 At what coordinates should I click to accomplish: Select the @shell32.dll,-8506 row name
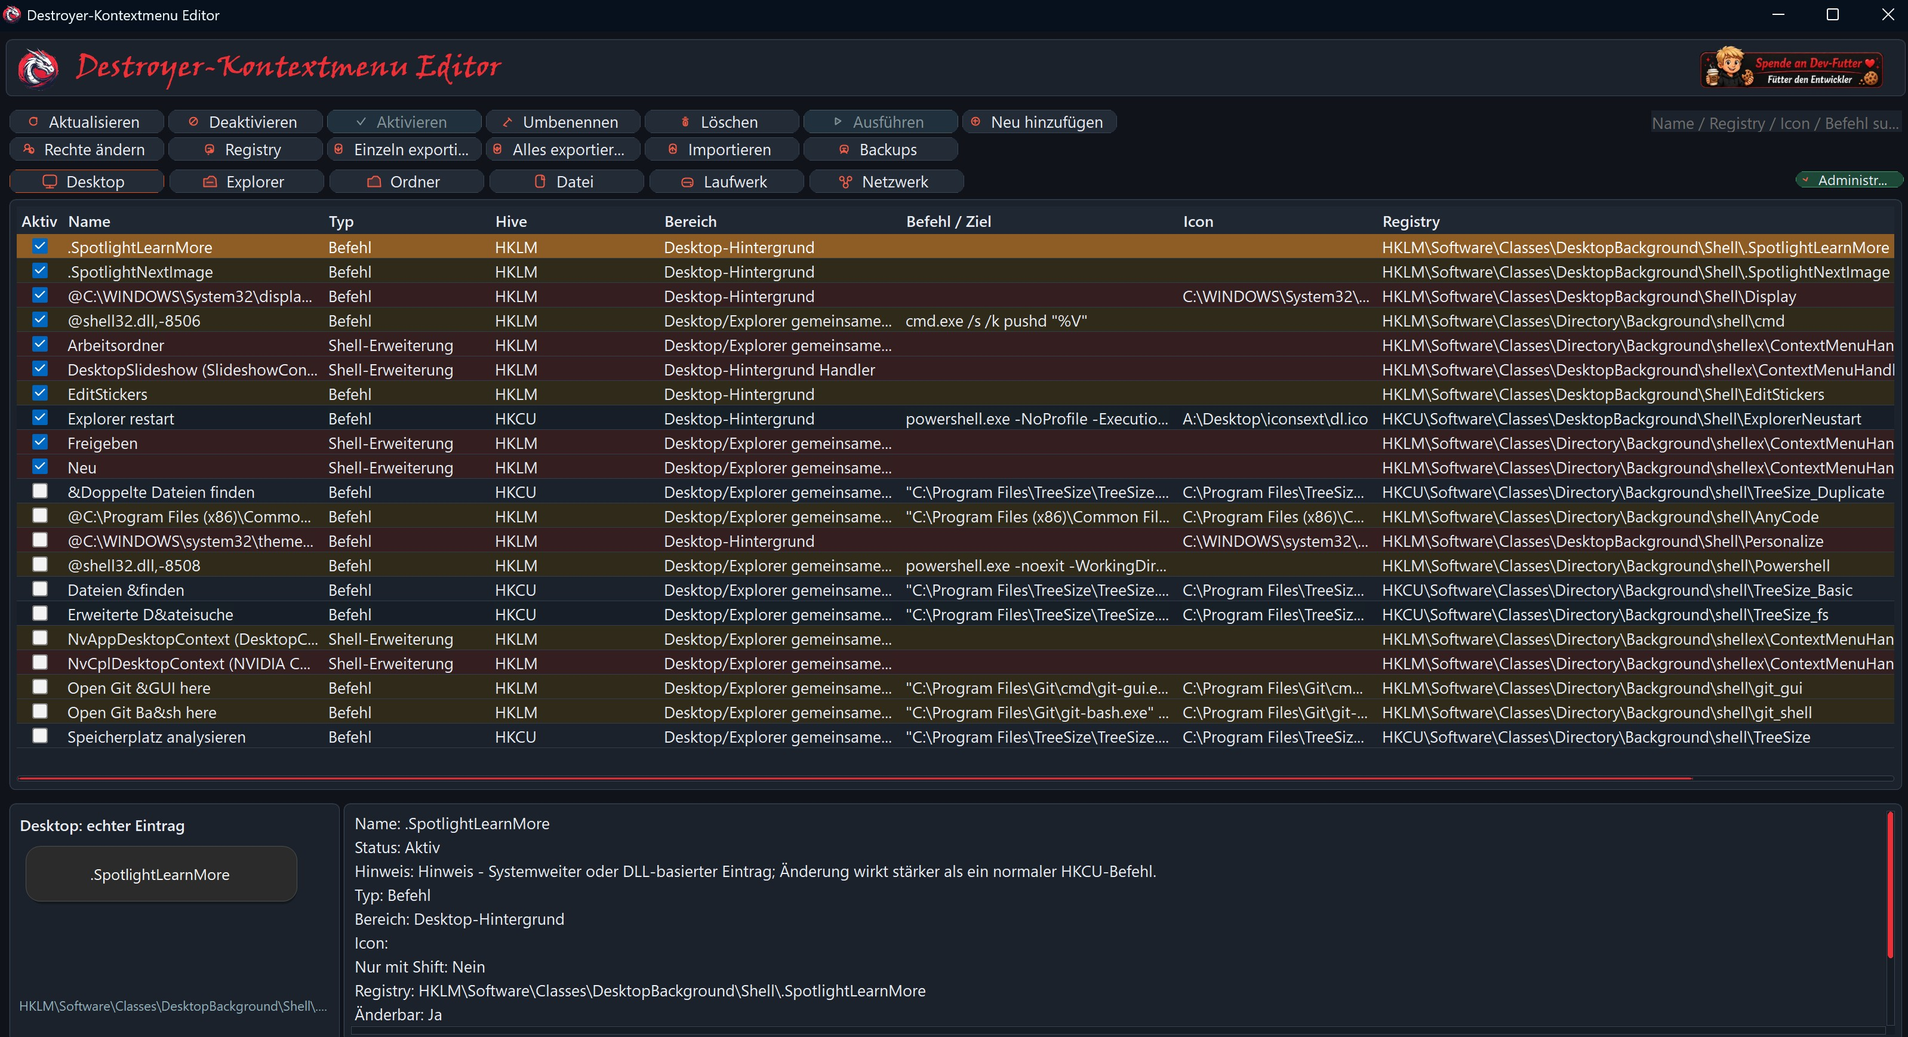(134, 321)
